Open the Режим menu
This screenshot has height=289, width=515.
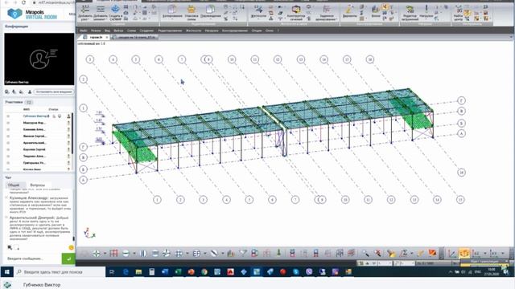tap(96, 31)
